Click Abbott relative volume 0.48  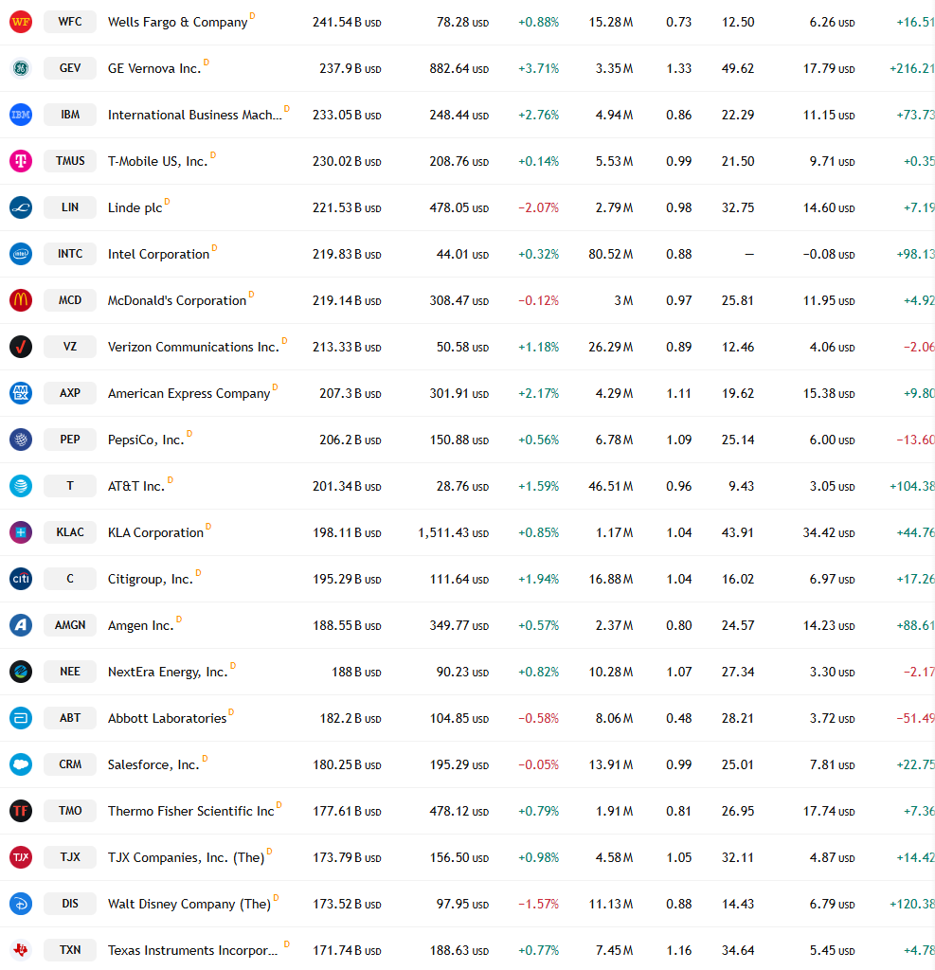click(x=679, y=718)
